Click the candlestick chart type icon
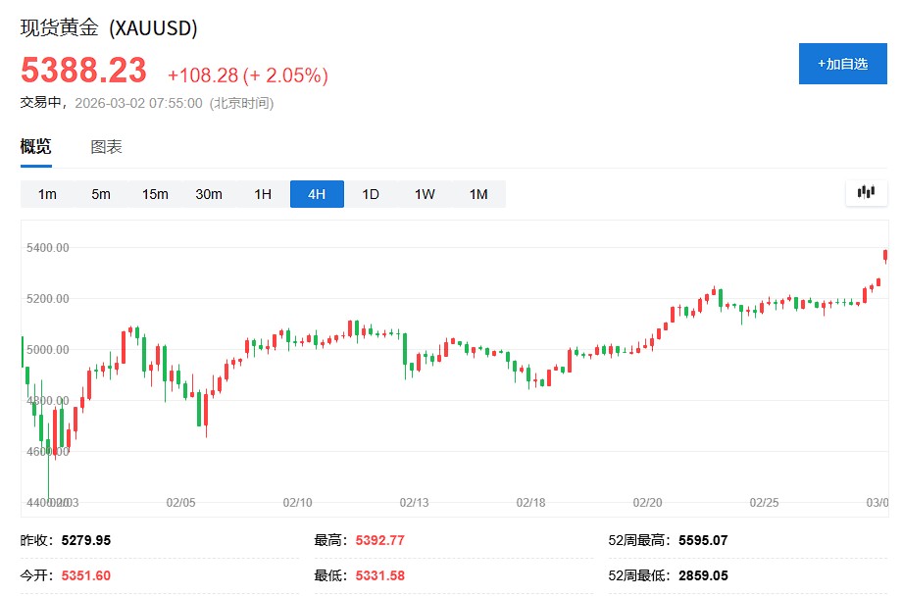The image size is (902, 597). coord(866,192)
